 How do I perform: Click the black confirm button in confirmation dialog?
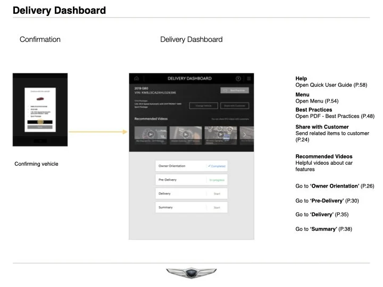coord(40,122)
